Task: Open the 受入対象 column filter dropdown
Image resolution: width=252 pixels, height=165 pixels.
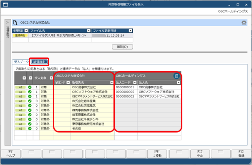Action: pyautogui.click(x=51, y=78)
